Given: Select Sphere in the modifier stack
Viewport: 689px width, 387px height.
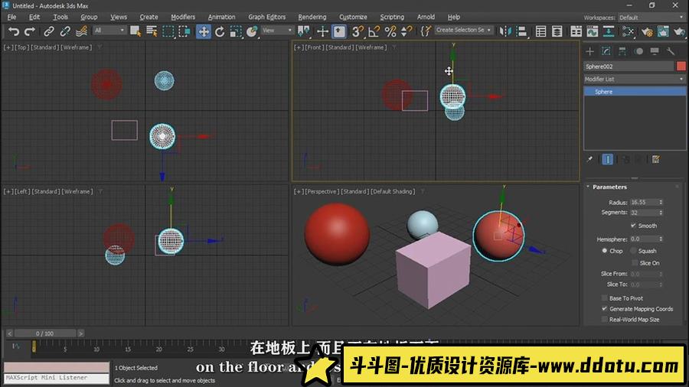Looking at the screenshot, I should (635, 91).
